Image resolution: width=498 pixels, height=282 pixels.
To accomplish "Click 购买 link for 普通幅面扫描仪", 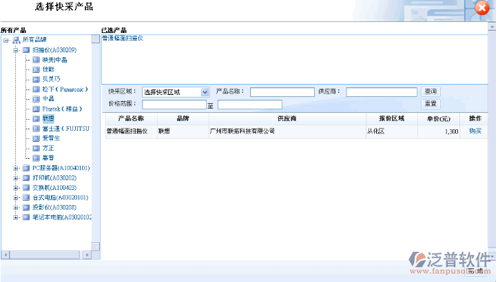I will point(475,131).
